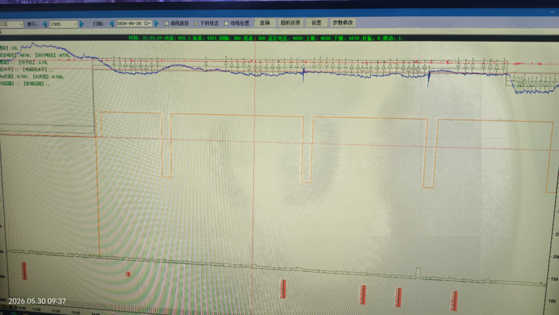Enable the 曲线选择 checkbox
Screen dimensions: 559x315
pyautogui.click(x=166, y=23)
